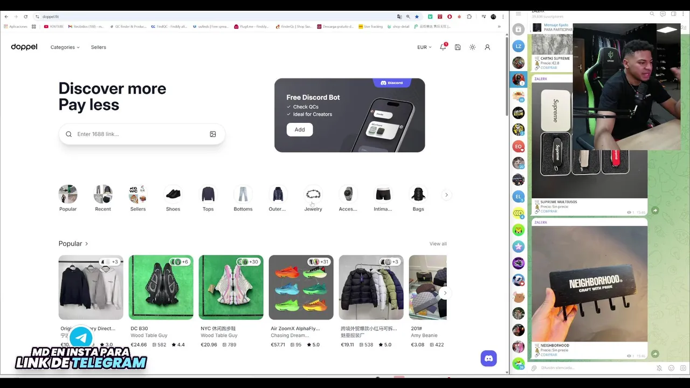Show hidden bookmarks with the » overflow

coord(499,26)
